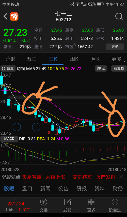The width and height of the screenshot is (127, 217).
Task: Open the 公告 announcements tab
Action: point(63,189)
